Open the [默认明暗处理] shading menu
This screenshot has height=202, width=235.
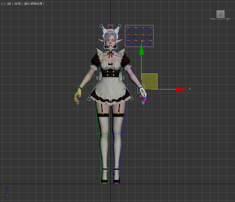34,4
